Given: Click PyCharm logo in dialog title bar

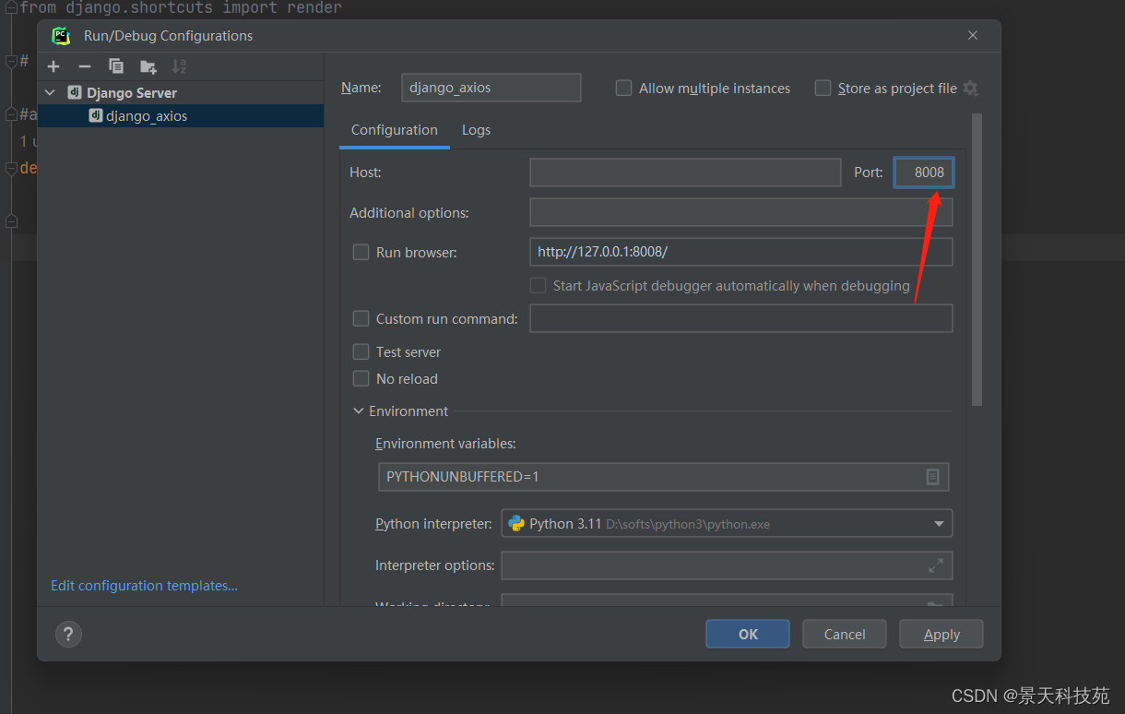Looking at the screenshot, I should 61,36.
